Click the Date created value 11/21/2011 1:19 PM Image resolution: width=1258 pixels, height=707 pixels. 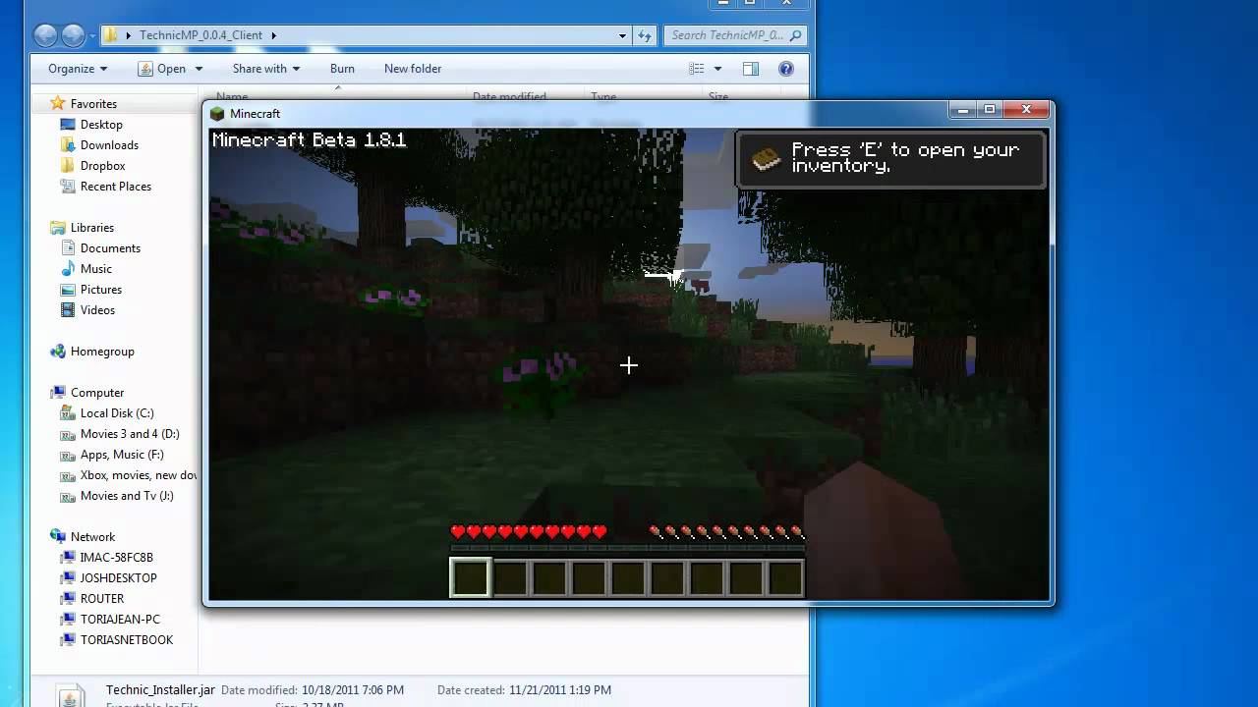click(x=560, y=690)
